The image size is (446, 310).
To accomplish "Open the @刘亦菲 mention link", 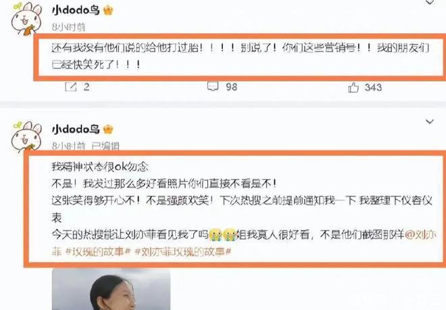I will 420,235.
